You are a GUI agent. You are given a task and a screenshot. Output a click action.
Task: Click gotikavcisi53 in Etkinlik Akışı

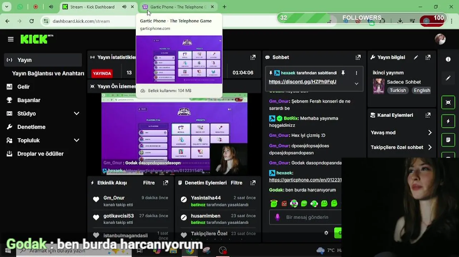click(x=119, y=216)
